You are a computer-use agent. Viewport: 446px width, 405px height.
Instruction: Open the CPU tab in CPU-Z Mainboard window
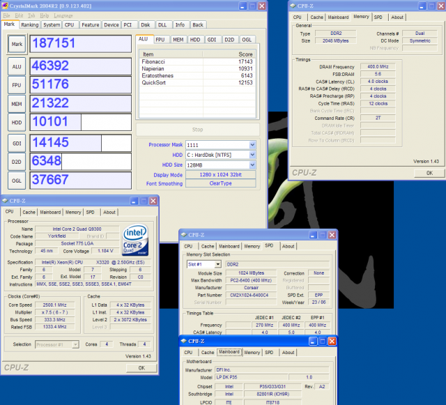point(188,352)
